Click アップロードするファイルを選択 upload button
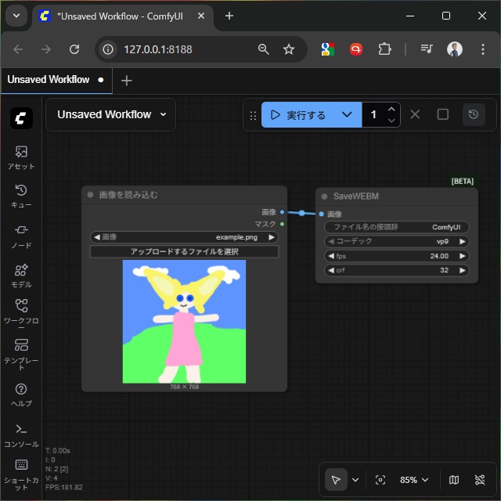Image resolution: width=501 pixels, height=501 pixels. pyautogui.click(x=184, y=251)
